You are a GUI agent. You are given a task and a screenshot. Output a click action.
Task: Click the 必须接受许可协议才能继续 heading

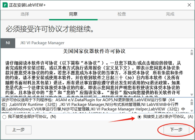pyautogui.click(x=49, y=29)
